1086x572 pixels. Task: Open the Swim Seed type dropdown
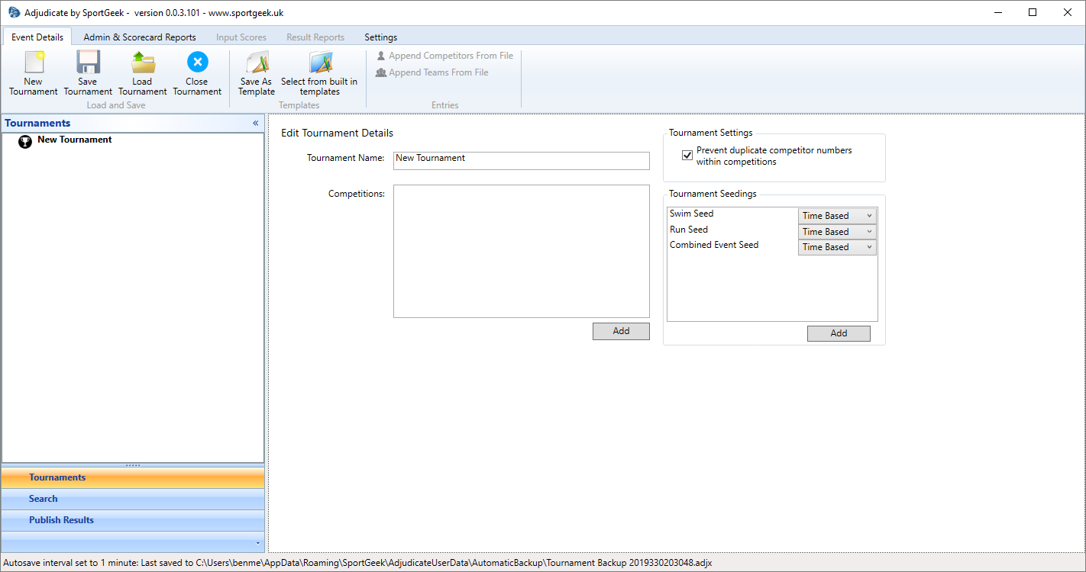(x=837, y=216)
